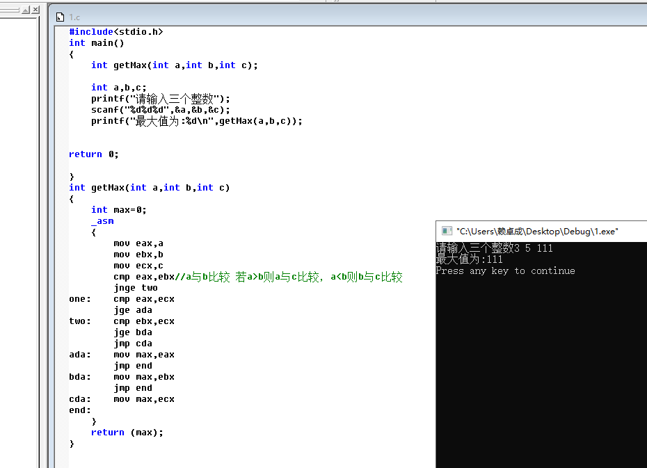Screen dimensions: 647x468
Task: Click console input line "3 5 111"
Action: tap(533, 248)
